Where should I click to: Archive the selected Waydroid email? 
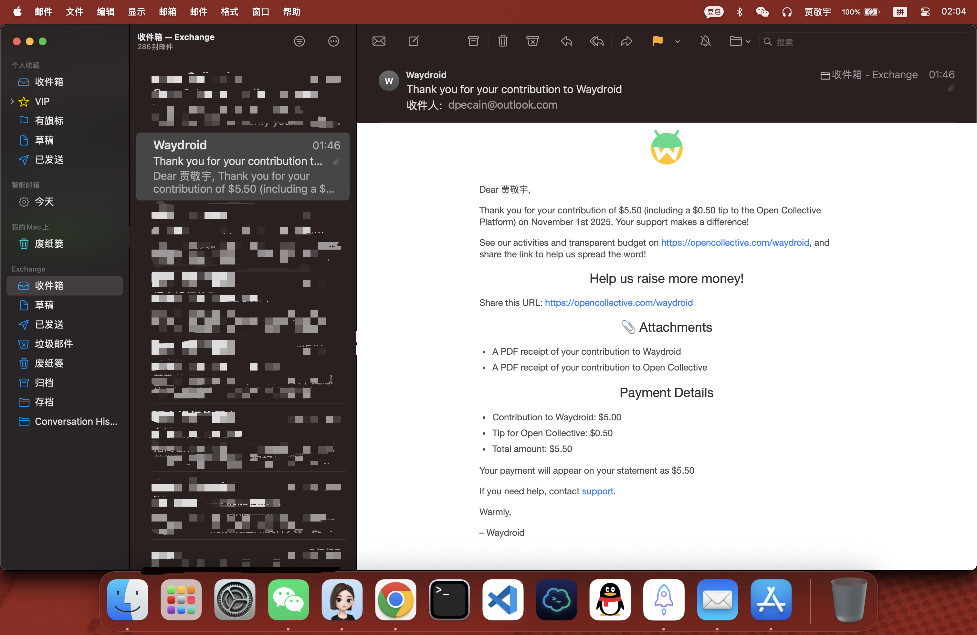coord(473,41)
